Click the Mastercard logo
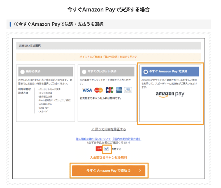Image resolution: width=221 pixels, height=188 pixels. pyautogui.click(x=98, y=90)
